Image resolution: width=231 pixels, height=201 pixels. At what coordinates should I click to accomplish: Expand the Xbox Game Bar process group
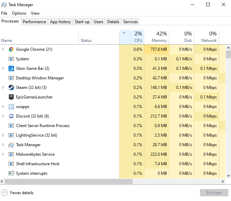[3, 68]
